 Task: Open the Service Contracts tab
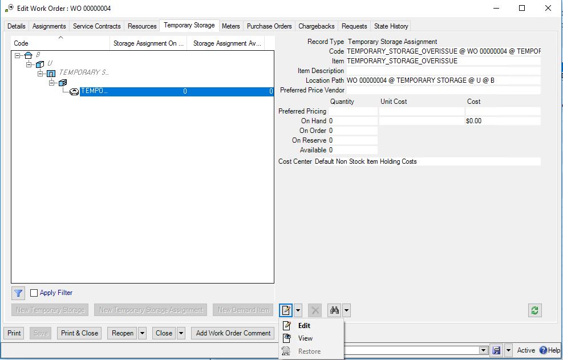tap(96, 26)
